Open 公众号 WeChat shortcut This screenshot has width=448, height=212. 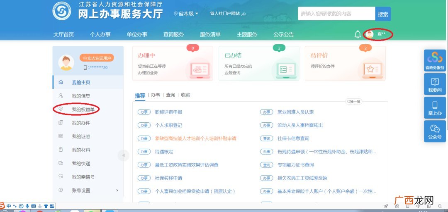[435, 131]
